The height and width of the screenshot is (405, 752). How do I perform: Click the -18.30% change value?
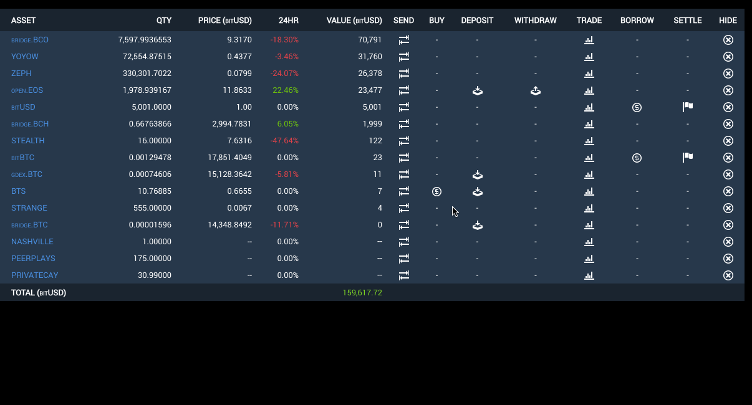[x=284, y=40]
